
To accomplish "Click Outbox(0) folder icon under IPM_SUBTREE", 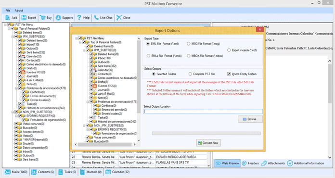I will pyautogui.click(x=24, y=49).
